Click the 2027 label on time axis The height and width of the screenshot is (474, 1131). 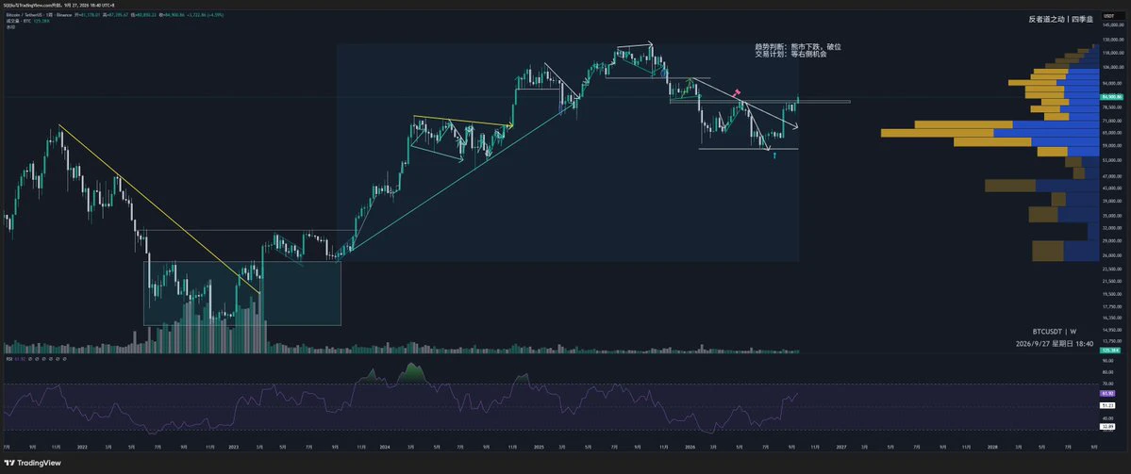point(841,448)
